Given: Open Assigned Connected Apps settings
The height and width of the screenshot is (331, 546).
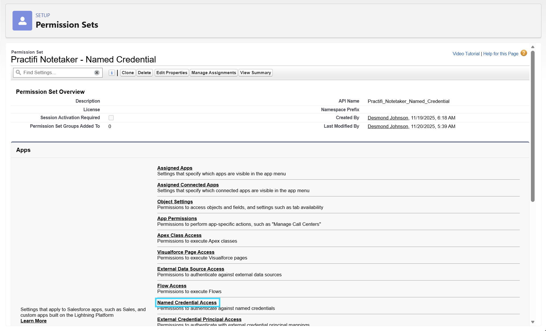Looking at the screenshot, I should [x=188, y=185].
